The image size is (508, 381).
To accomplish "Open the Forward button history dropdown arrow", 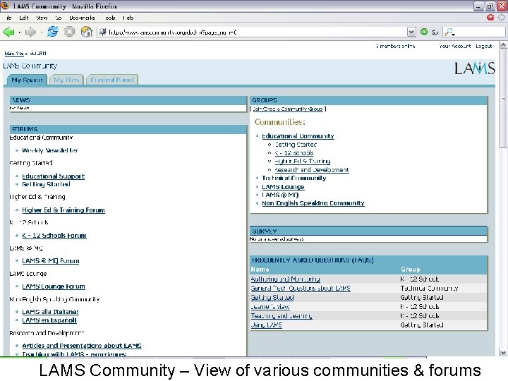I will (x=41, y=32).
